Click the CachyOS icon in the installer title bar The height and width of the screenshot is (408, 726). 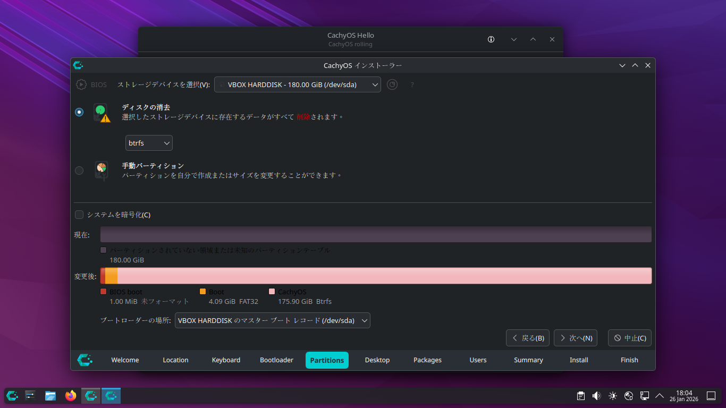(78, 65)
